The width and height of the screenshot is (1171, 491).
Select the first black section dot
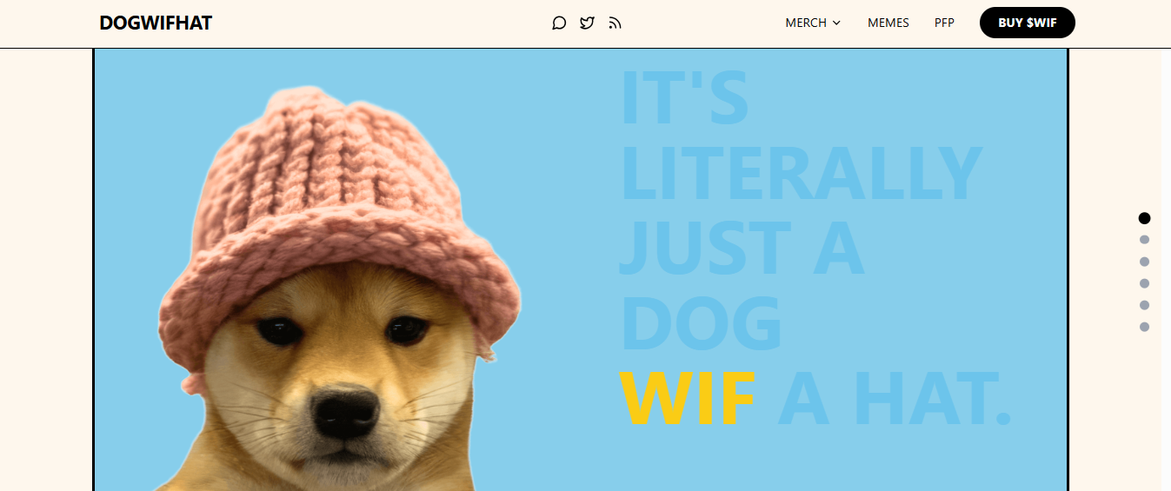tap(1144, 218)
